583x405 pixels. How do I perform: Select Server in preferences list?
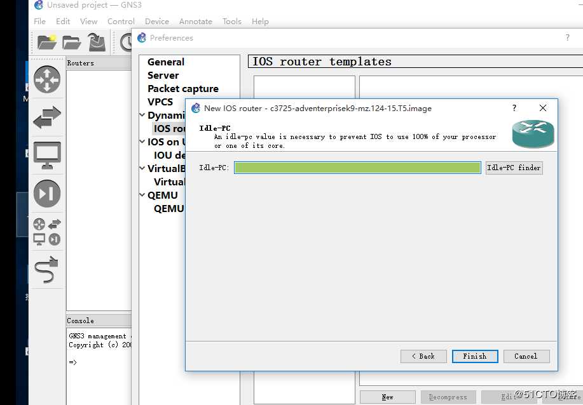(163, 76)
